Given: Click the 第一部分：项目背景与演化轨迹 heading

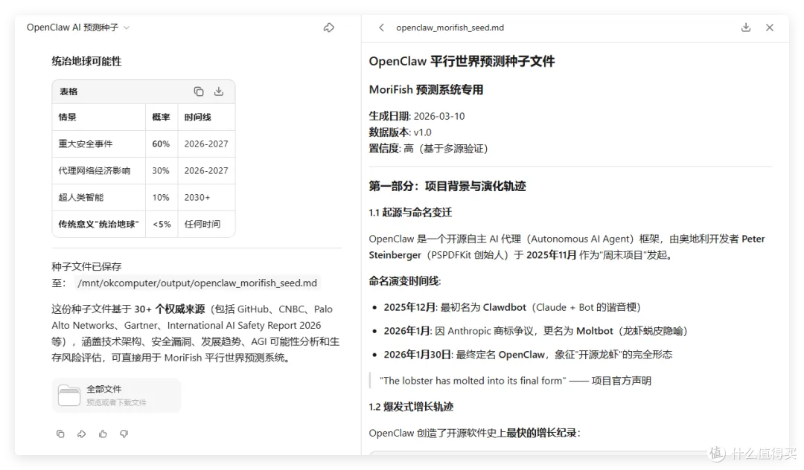Looking at the screenshot, I should click(447, 186).
